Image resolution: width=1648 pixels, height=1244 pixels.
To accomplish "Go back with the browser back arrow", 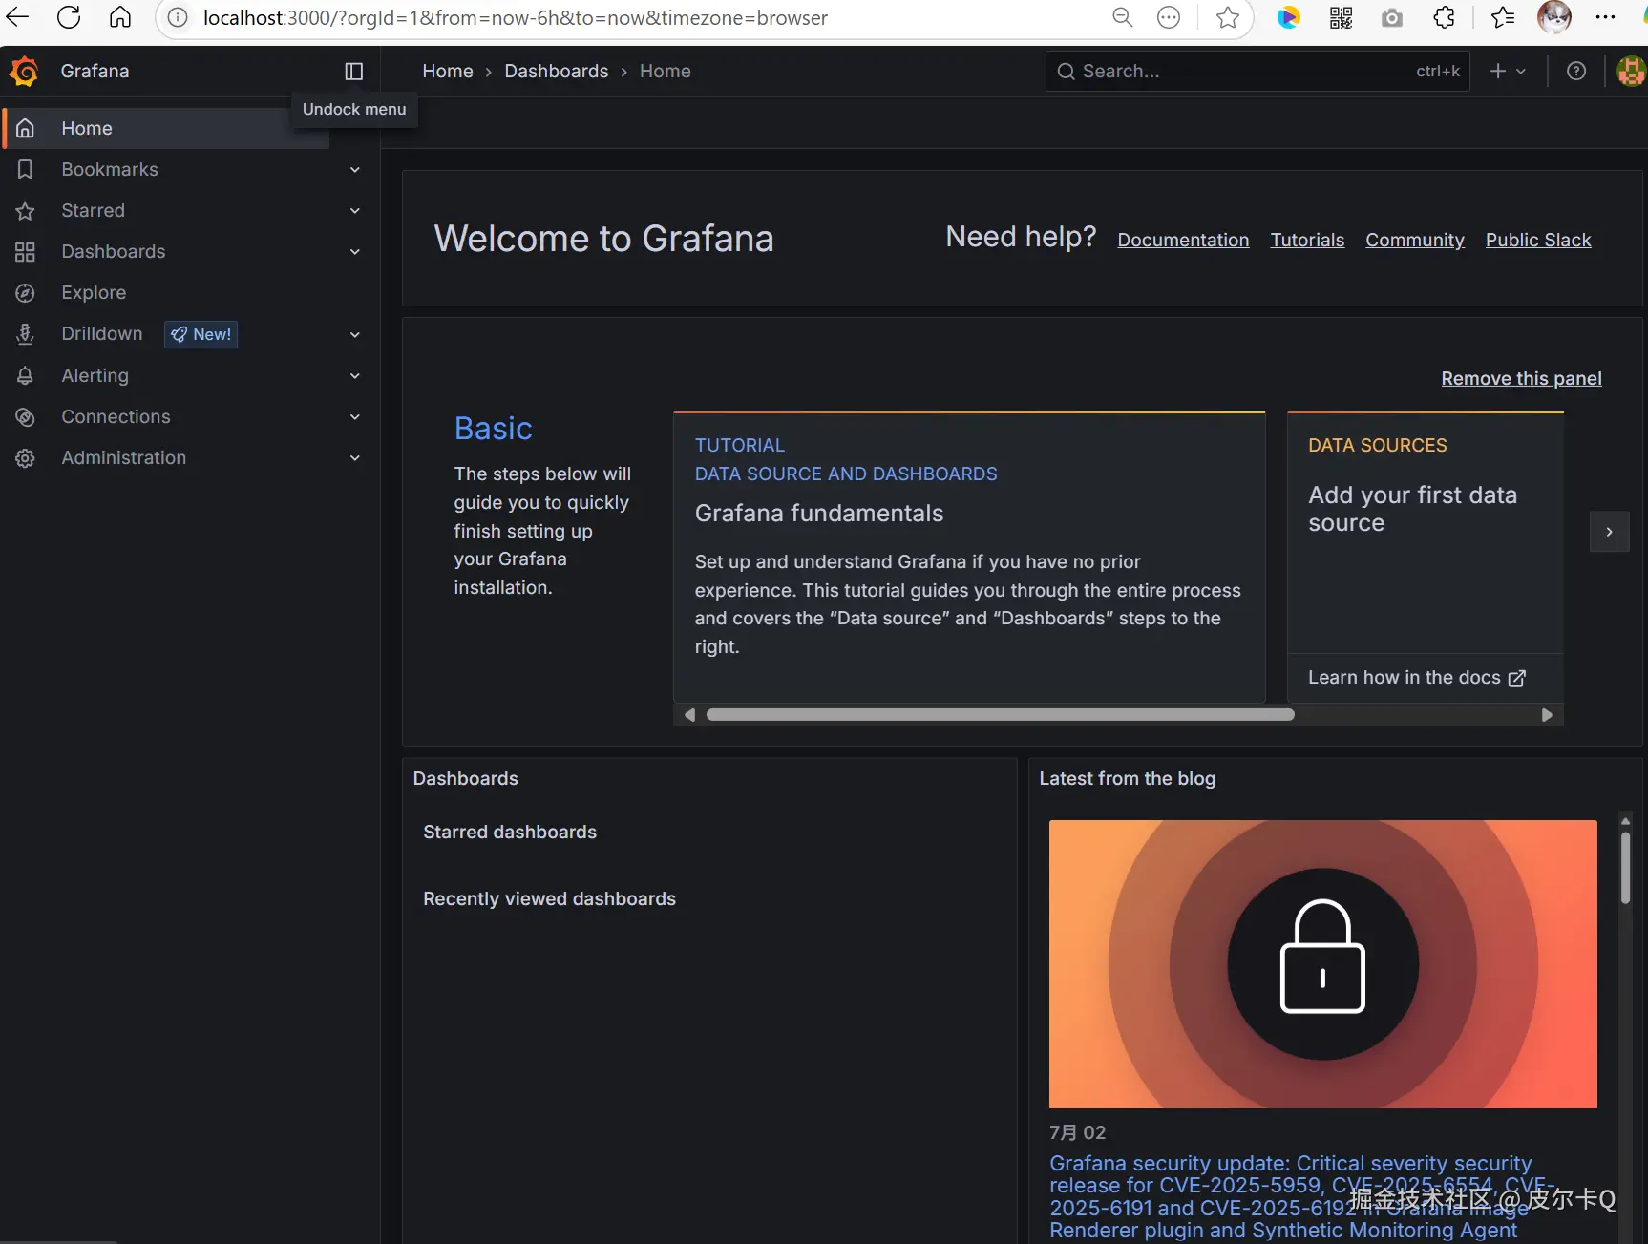I will (18, 17).
